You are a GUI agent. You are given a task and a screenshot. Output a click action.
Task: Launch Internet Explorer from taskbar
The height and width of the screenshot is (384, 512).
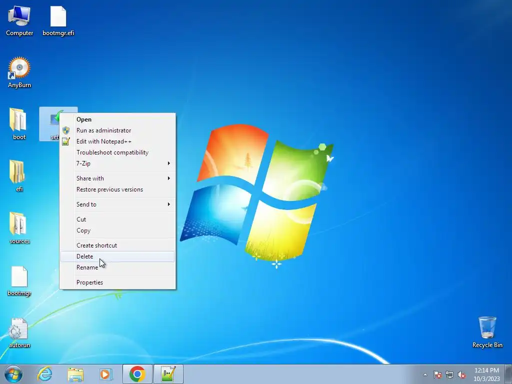coord(44,374)
